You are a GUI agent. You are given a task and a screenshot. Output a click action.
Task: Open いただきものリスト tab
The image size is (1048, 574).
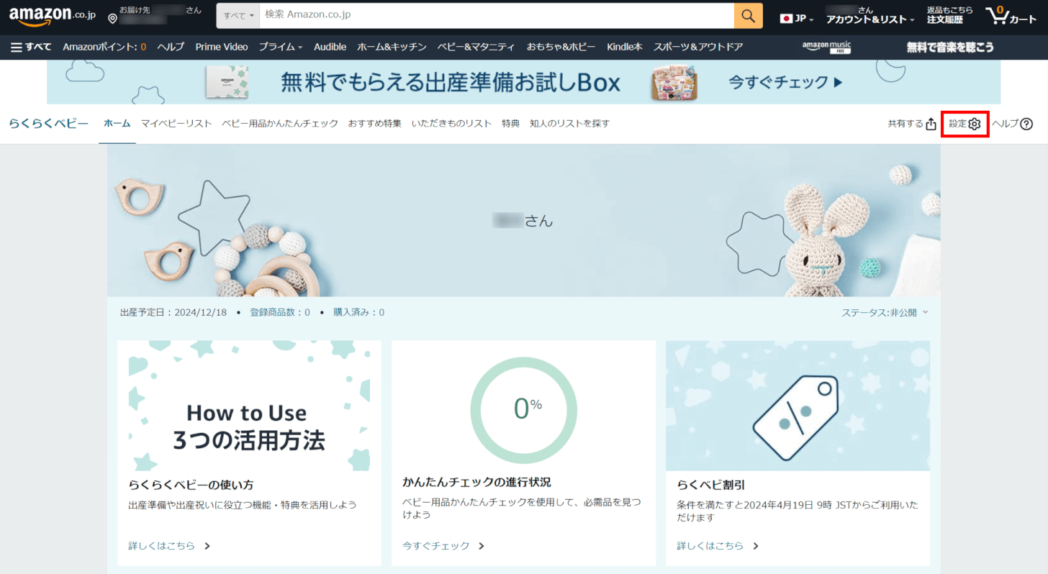click(x=452, y=124)
